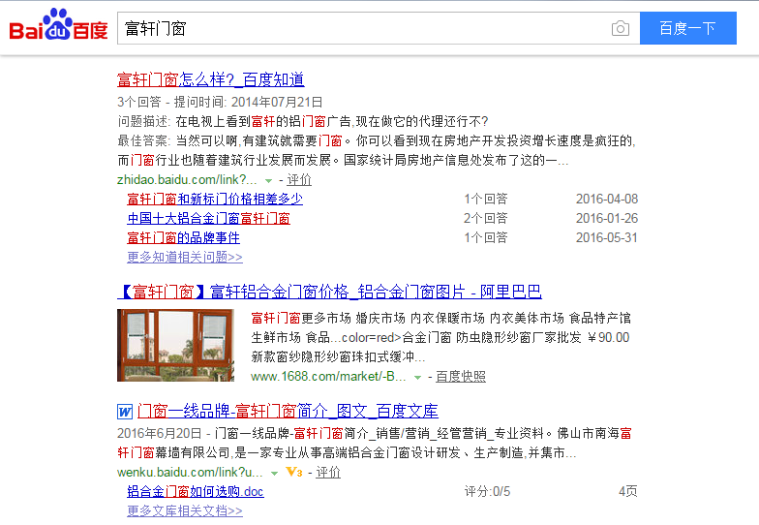Click the 2个回答 answer count
Image resolution: width=759 pixels, height=525 pixels.
(x=486, y=219)
